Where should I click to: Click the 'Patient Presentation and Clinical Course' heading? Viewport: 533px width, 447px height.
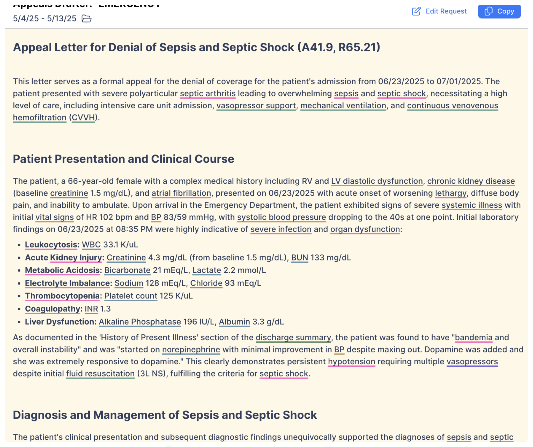click(x=123, y=159)
